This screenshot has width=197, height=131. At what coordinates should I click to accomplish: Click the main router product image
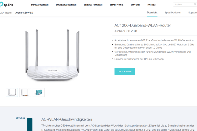tap(52, 55)
